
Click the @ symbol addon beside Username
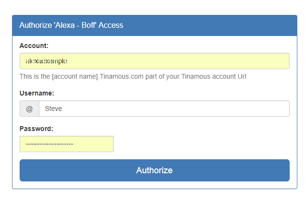[29, 108]
